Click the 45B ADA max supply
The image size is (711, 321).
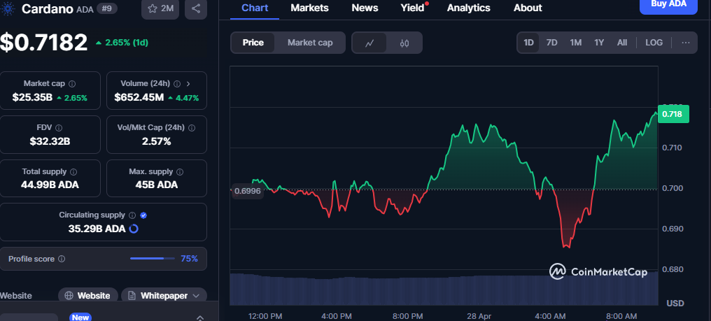click(x=157, y=185)
